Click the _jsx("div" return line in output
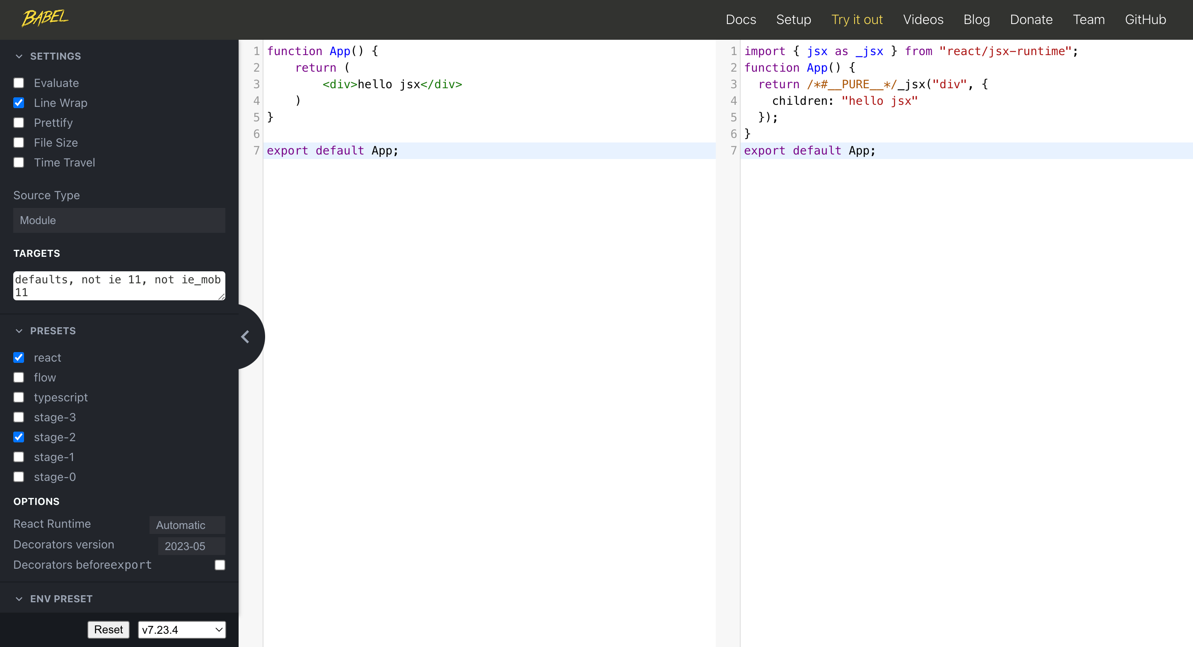Viewport: 1193px width, 647px height. pyautogui.click(x=873, y=84)
